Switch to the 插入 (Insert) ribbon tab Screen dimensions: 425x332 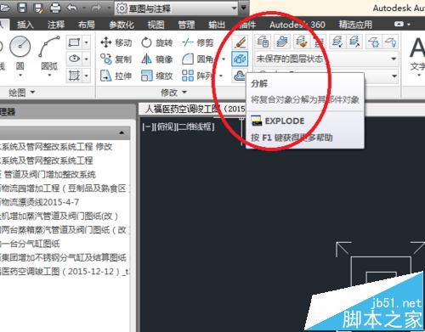25,25
